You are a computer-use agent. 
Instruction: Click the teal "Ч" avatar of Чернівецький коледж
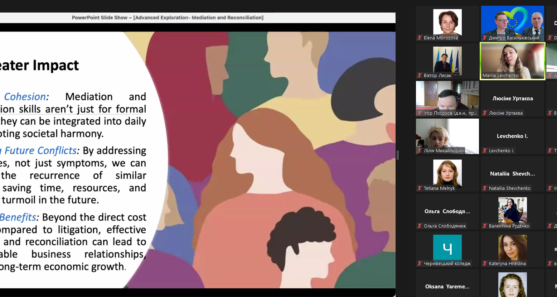[x=447, y=247]
